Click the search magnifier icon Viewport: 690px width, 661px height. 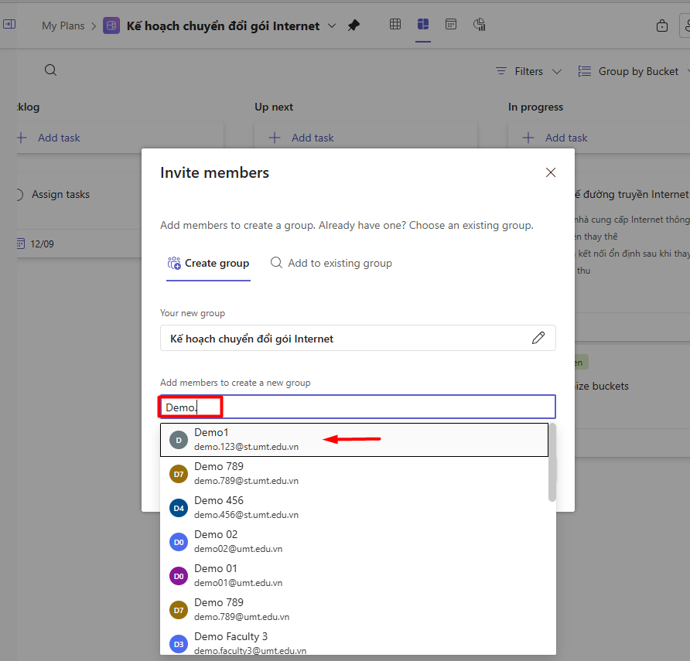(x=50, y=70)
